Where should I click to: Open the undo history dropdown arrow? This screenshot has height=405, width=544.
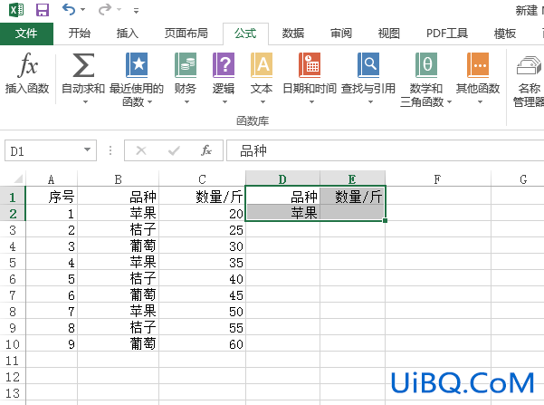[x=83, y=10]
